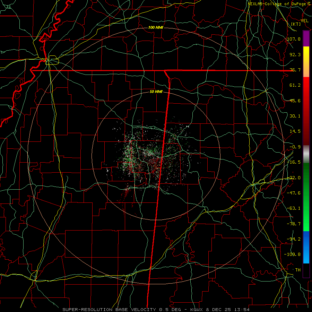Viewport: 312px width, 312px height.
Task: Select the 14.5 legend value
Action: (295, 131)
